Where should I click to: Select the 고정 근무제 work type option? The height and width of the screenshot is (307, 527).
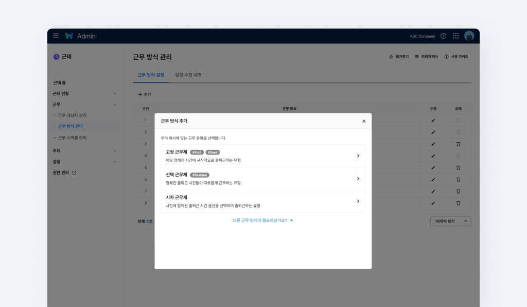pyautogui.click(x=263, y=156)
